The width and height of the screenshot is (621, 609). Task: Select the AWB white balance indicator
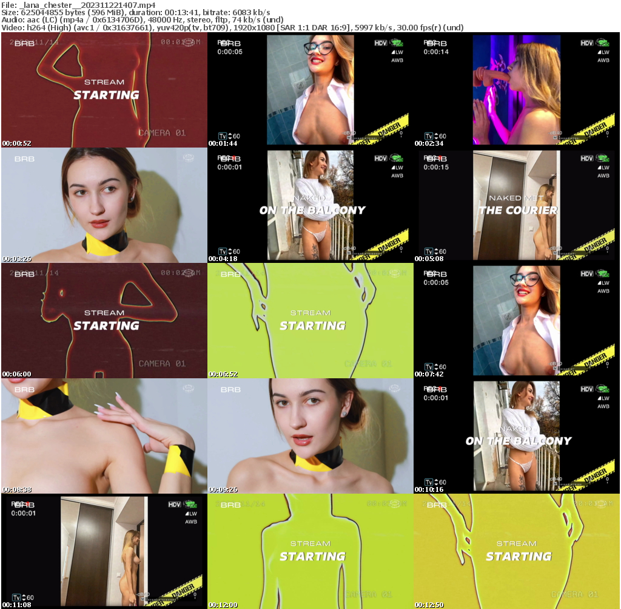[397, 60]
